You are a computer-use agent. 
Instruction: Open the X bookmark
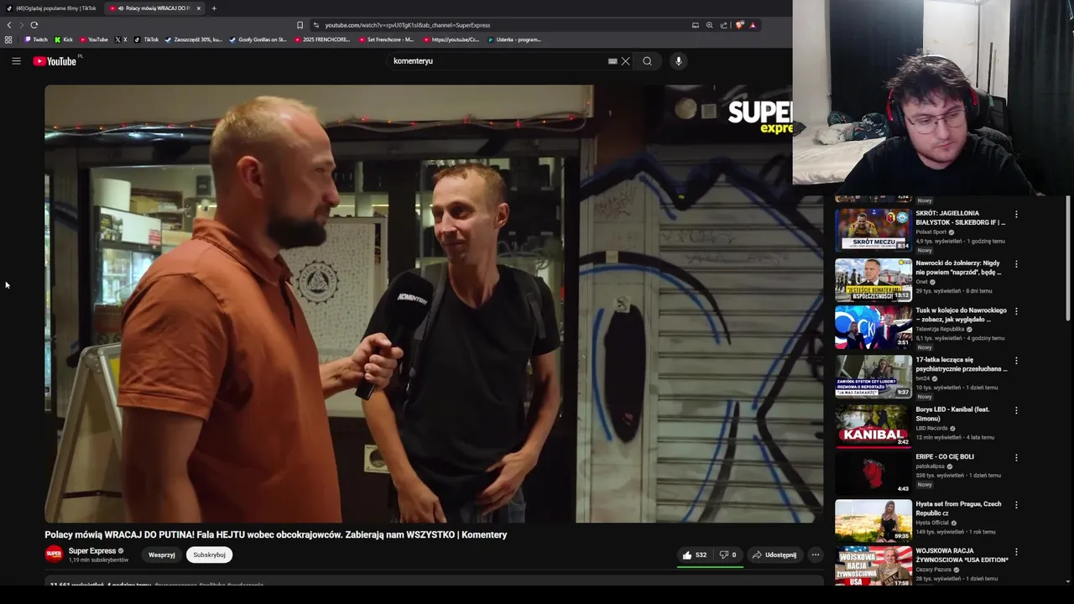121,39
